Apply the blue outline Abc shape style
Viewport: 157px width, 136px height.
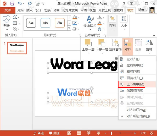point(45,23)
